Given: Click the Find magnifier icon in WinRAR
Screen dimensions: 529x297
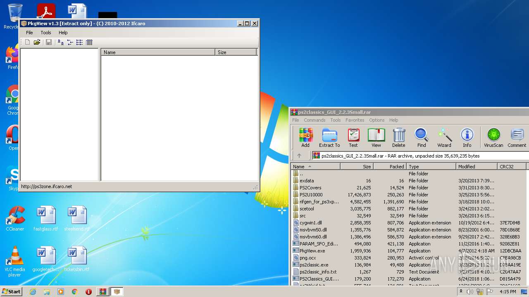Looking at the screenshot, I should click(x=422, y=137).
